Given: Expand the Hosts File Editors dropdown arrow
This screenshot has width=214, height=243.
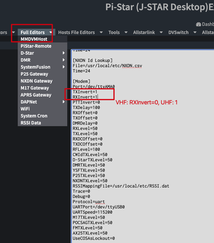Looking at the screenshot, I should click(101, 32).
